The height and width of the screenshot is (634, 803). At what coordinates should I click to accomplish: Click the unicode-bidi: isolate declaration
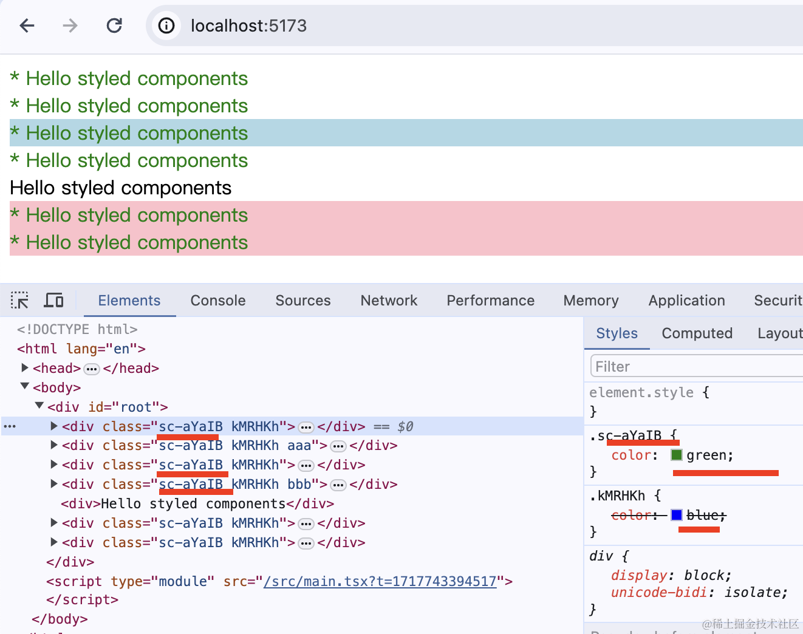(x=699, y=592)
